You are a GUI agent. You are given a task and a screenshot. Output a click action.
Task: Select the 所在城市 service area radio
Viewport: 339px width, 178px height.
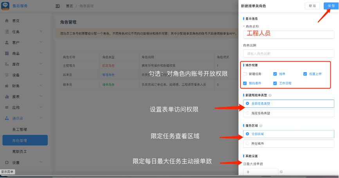[x=247, y=143]
